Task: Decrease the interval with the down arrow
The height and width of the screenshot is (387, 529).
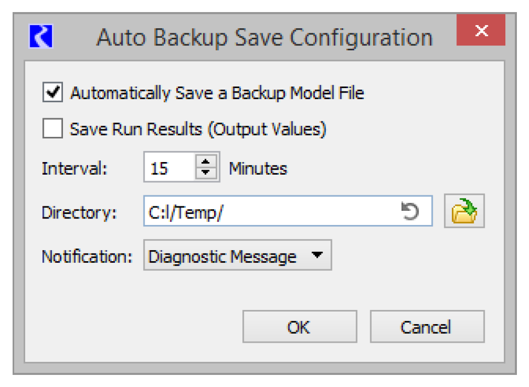Action: (206, 172)
